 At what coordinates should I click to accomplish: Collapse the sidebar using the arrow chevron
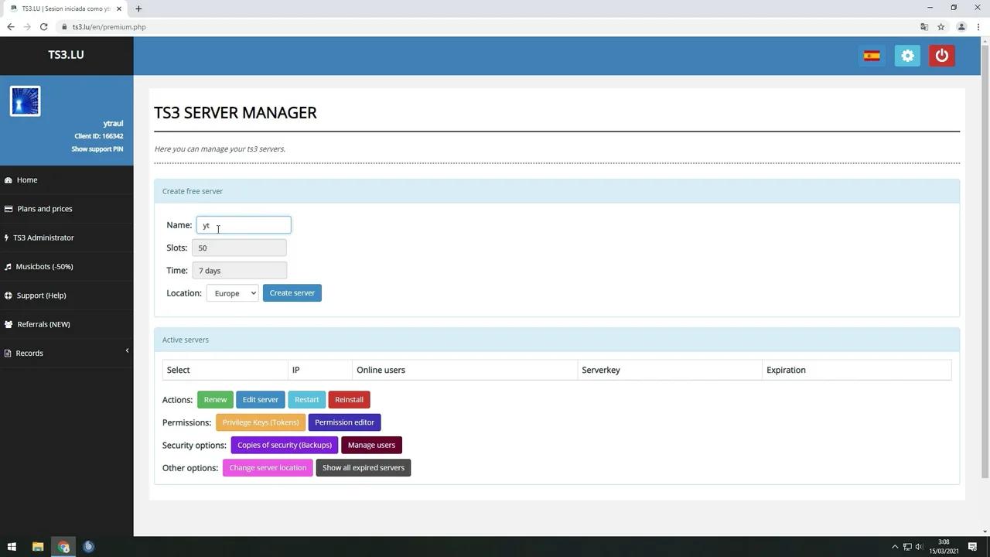[127, 351]
